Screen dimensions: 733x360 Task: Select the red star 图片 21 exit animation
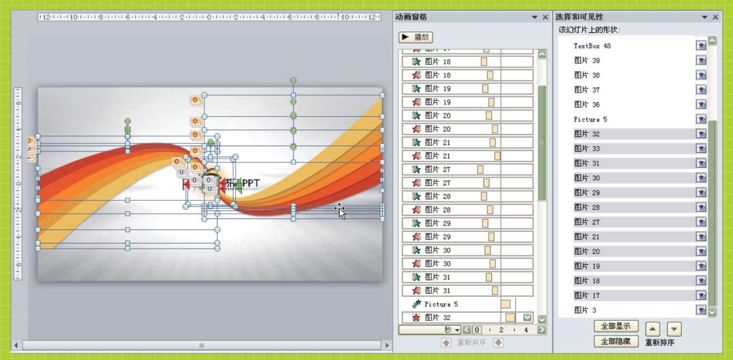(437, 156)
